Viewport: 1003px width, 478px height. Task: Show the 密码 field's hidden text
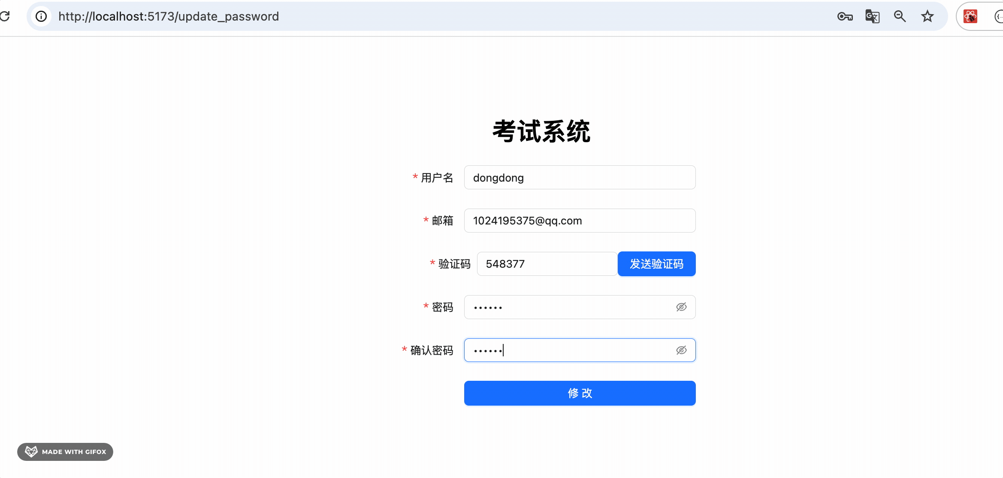tap(681, 307)
